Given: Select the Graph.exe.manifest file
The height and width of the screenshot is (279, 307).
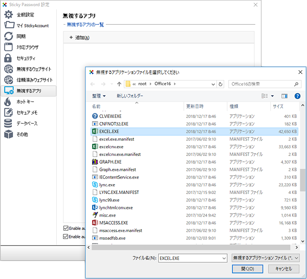Looking at the screenshot, I should (x=194, y=170).
